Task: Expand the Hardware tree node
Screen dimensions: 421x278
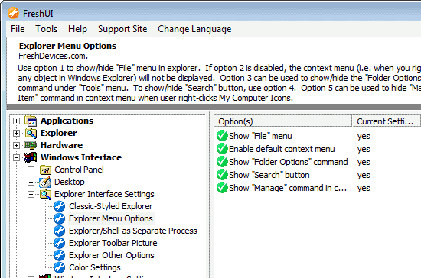Action: 16,145
